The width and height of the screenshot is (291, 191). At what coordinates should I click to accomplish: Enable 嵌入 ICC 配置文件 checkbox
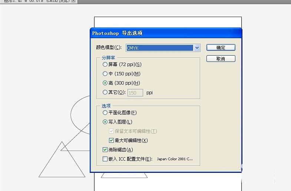[105, 159]
